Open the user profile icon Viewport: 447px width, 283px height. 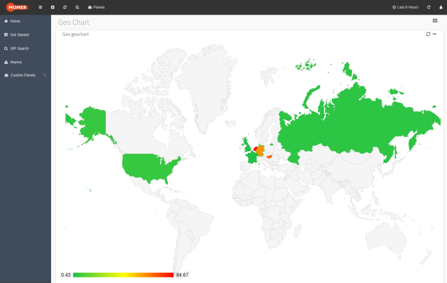point(441,7)
